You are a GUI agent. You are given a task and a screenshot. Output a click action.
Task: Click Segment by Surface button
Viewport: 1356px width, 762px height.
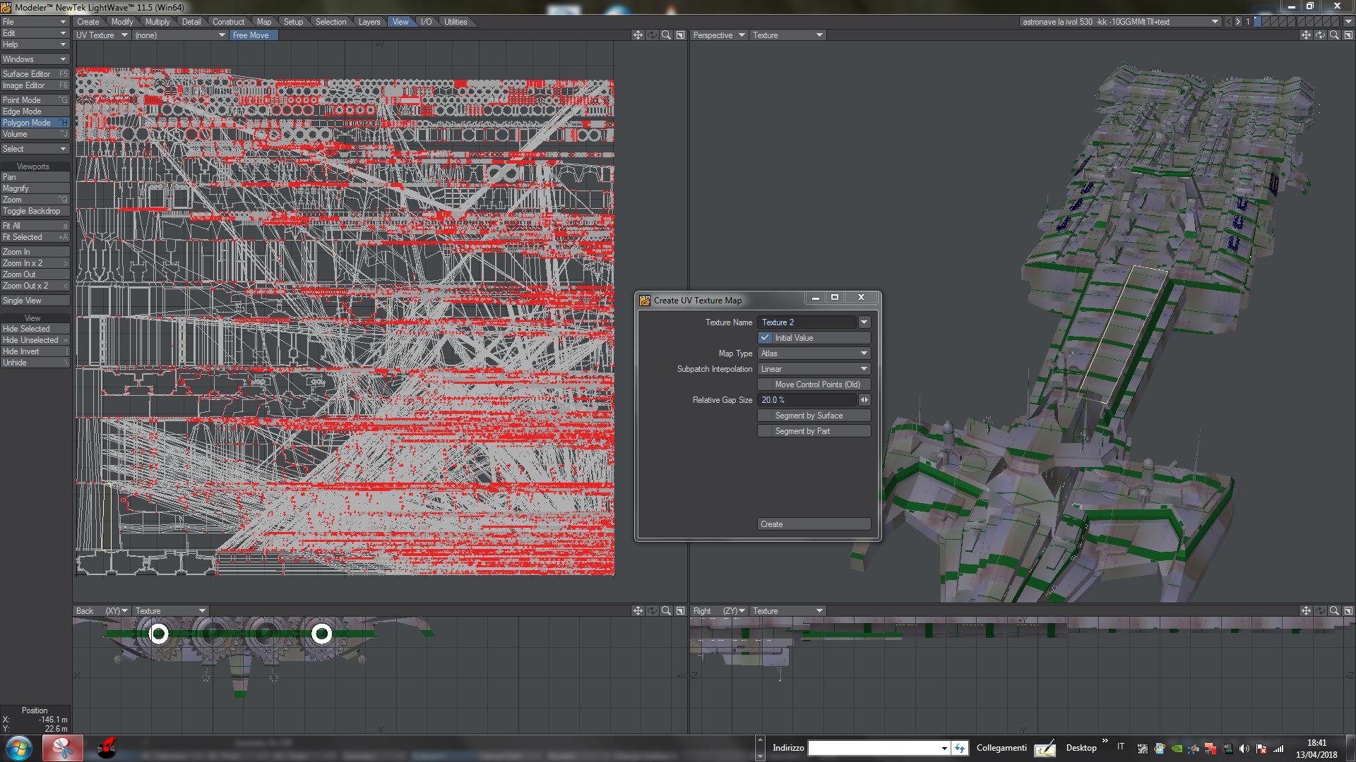[814, 416]
